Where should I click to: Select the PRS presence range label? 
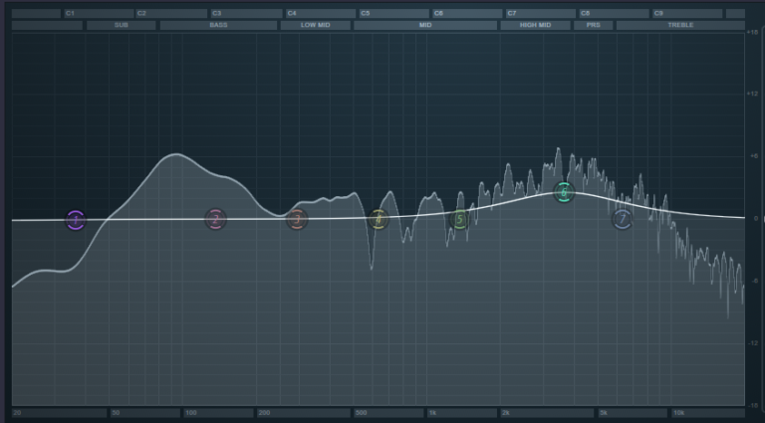point(593,25)
